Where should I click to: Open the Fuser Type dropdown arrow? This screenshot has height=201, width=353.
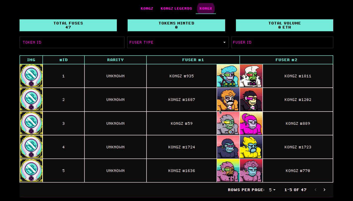point(225,42)
